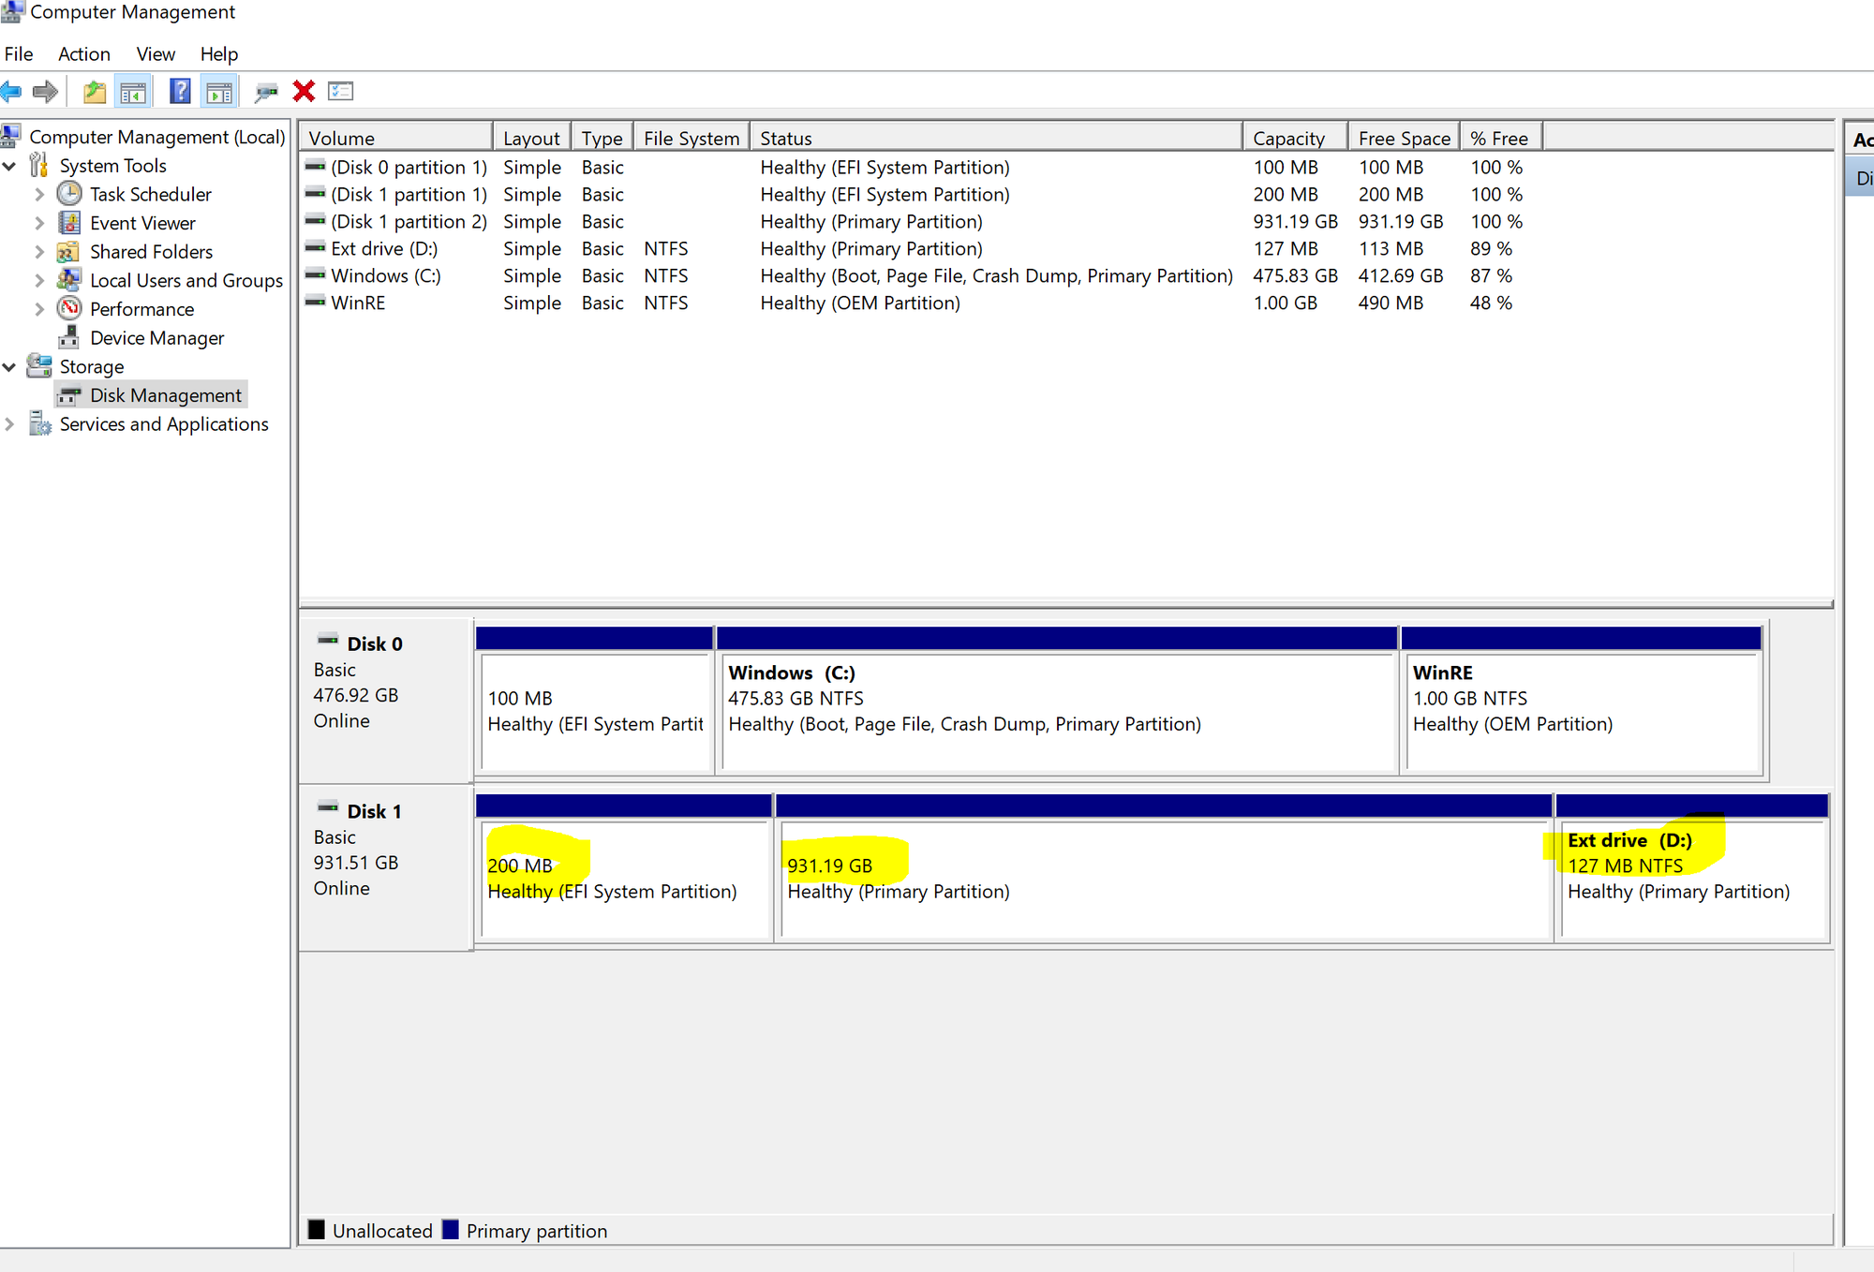Click the Properties checklist toolbar icon
Screen dimensions: 1874x1272
tap(340, 92)
